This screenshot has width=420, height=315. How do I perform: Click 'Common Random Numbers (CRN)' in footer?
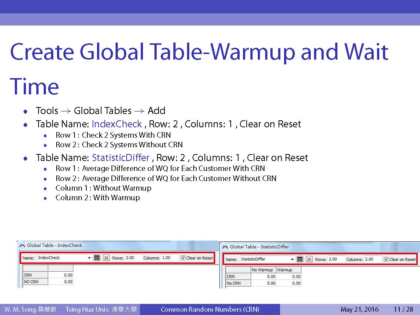tap(210, 309)
